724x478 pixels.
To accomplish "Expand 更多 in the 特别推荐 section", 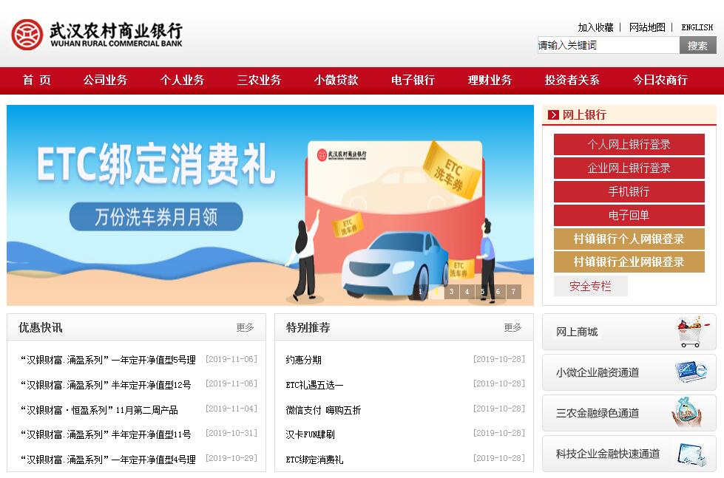I will 512,327.
